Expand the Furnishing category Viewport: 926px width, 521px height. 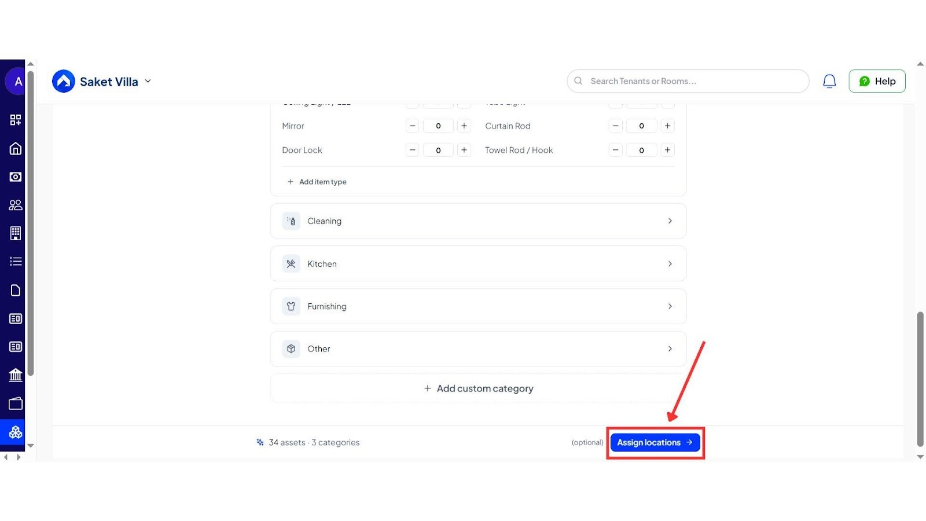pyautogui.click(x=478, y=306)
